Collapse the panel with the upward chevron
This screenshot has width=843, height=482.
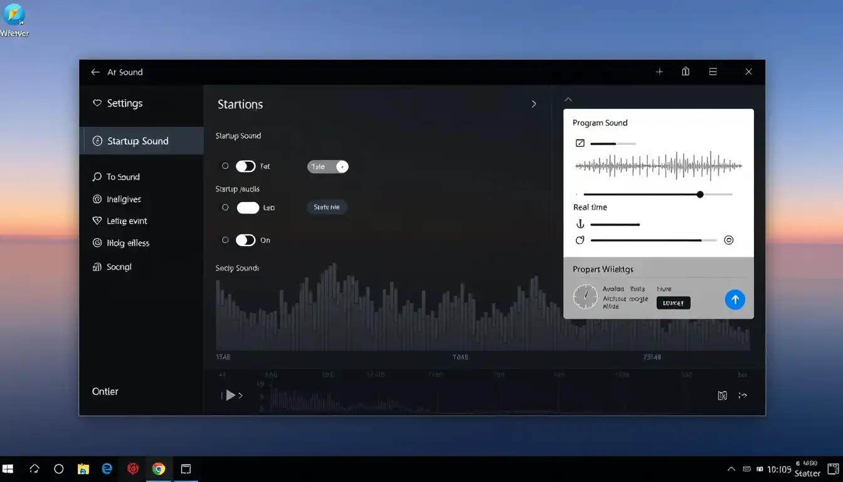coord(568,99)
